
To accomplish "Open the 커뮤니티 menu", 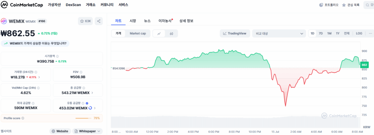I will coord(107,5).
